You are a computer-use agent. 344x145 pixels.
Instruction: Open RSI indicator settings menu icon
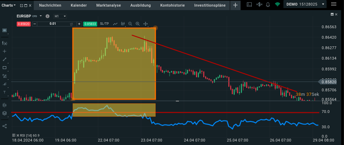[14, 135]
